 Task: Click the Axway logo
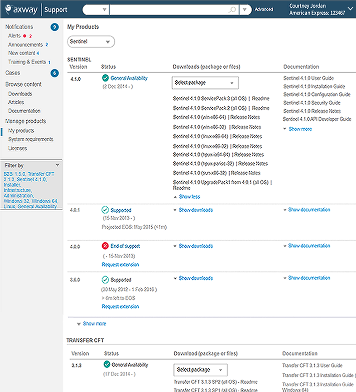(21, 9)
